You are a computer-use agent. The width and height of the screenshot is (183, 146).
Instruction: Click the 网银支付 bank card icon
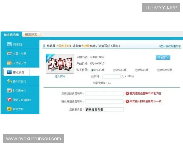pyautogui.click(x=9, y=44)
